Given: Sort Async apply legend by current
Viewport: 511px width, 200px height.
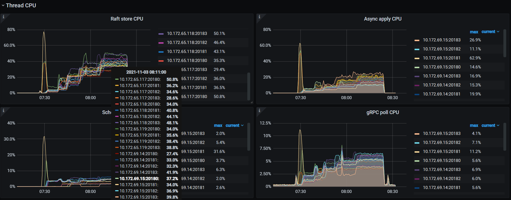Looking at the screenshot, I should click(x=490, y=32).
